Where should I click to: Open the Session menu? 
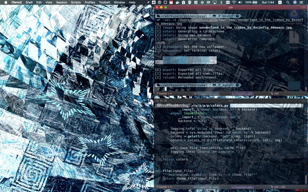(x=62, y=2)
